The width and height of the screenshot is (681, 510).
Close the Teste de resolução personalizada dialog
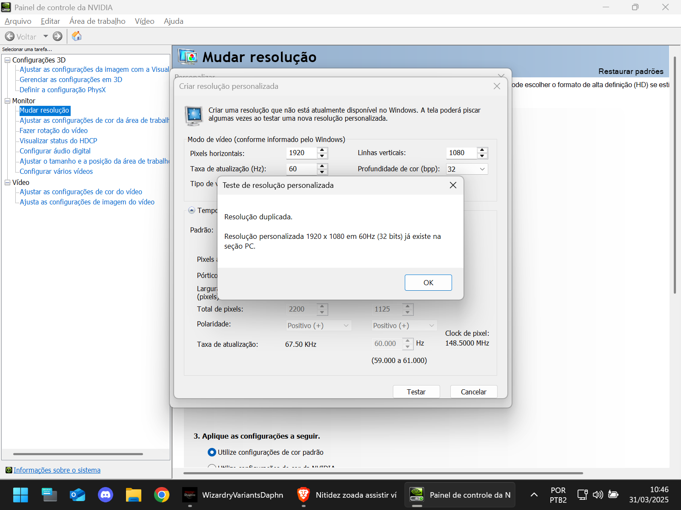pos(453,185)
